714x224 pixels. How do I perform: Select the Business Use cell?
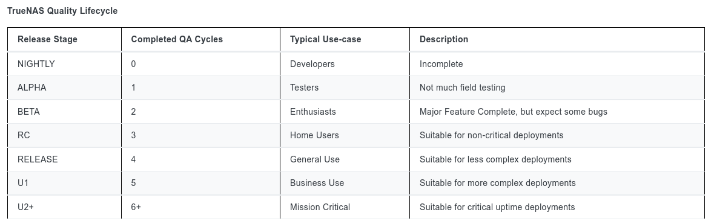(317, 183)
